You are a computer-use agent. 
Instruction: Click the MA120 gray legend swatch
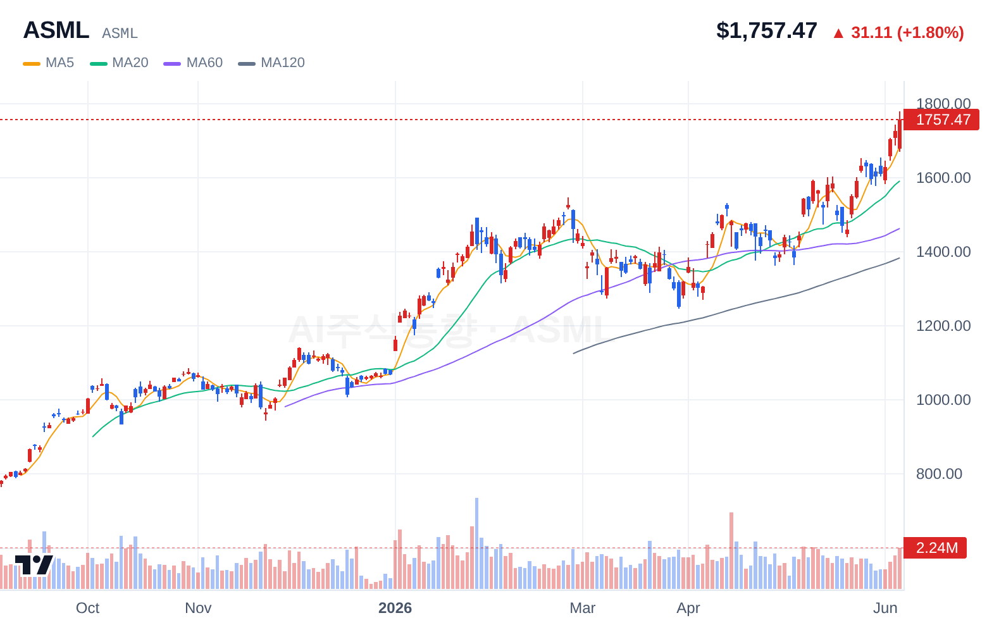(x=247, y=63)
